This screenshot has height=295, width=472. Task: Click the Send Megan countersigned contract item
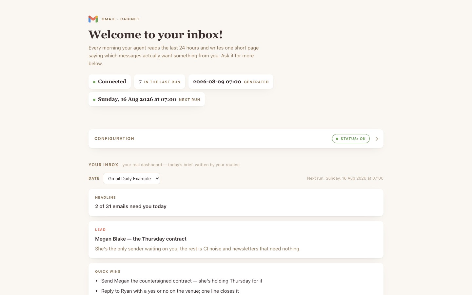(182, 281)
